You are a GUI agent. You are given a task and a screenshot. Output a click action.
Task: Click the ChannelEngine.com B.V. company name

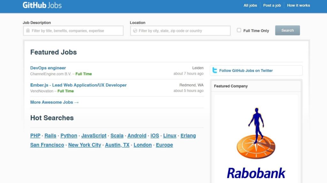tap(51, 74)
